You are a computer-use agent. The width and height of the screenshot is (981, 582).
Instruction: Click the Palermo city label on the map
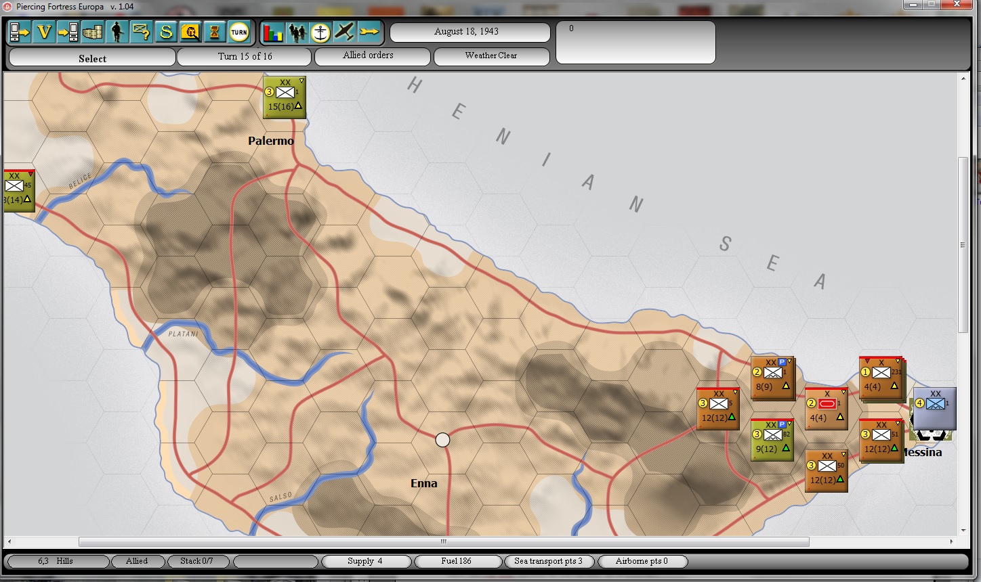tap(271, 141)
